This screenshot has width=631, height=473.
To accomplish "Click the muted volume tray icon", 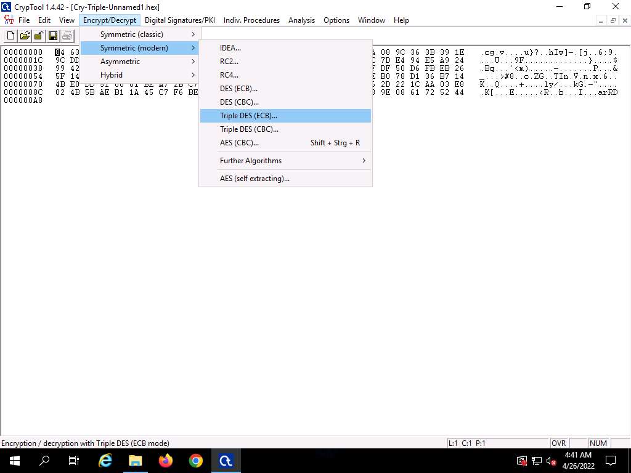I will click(551, 461).
